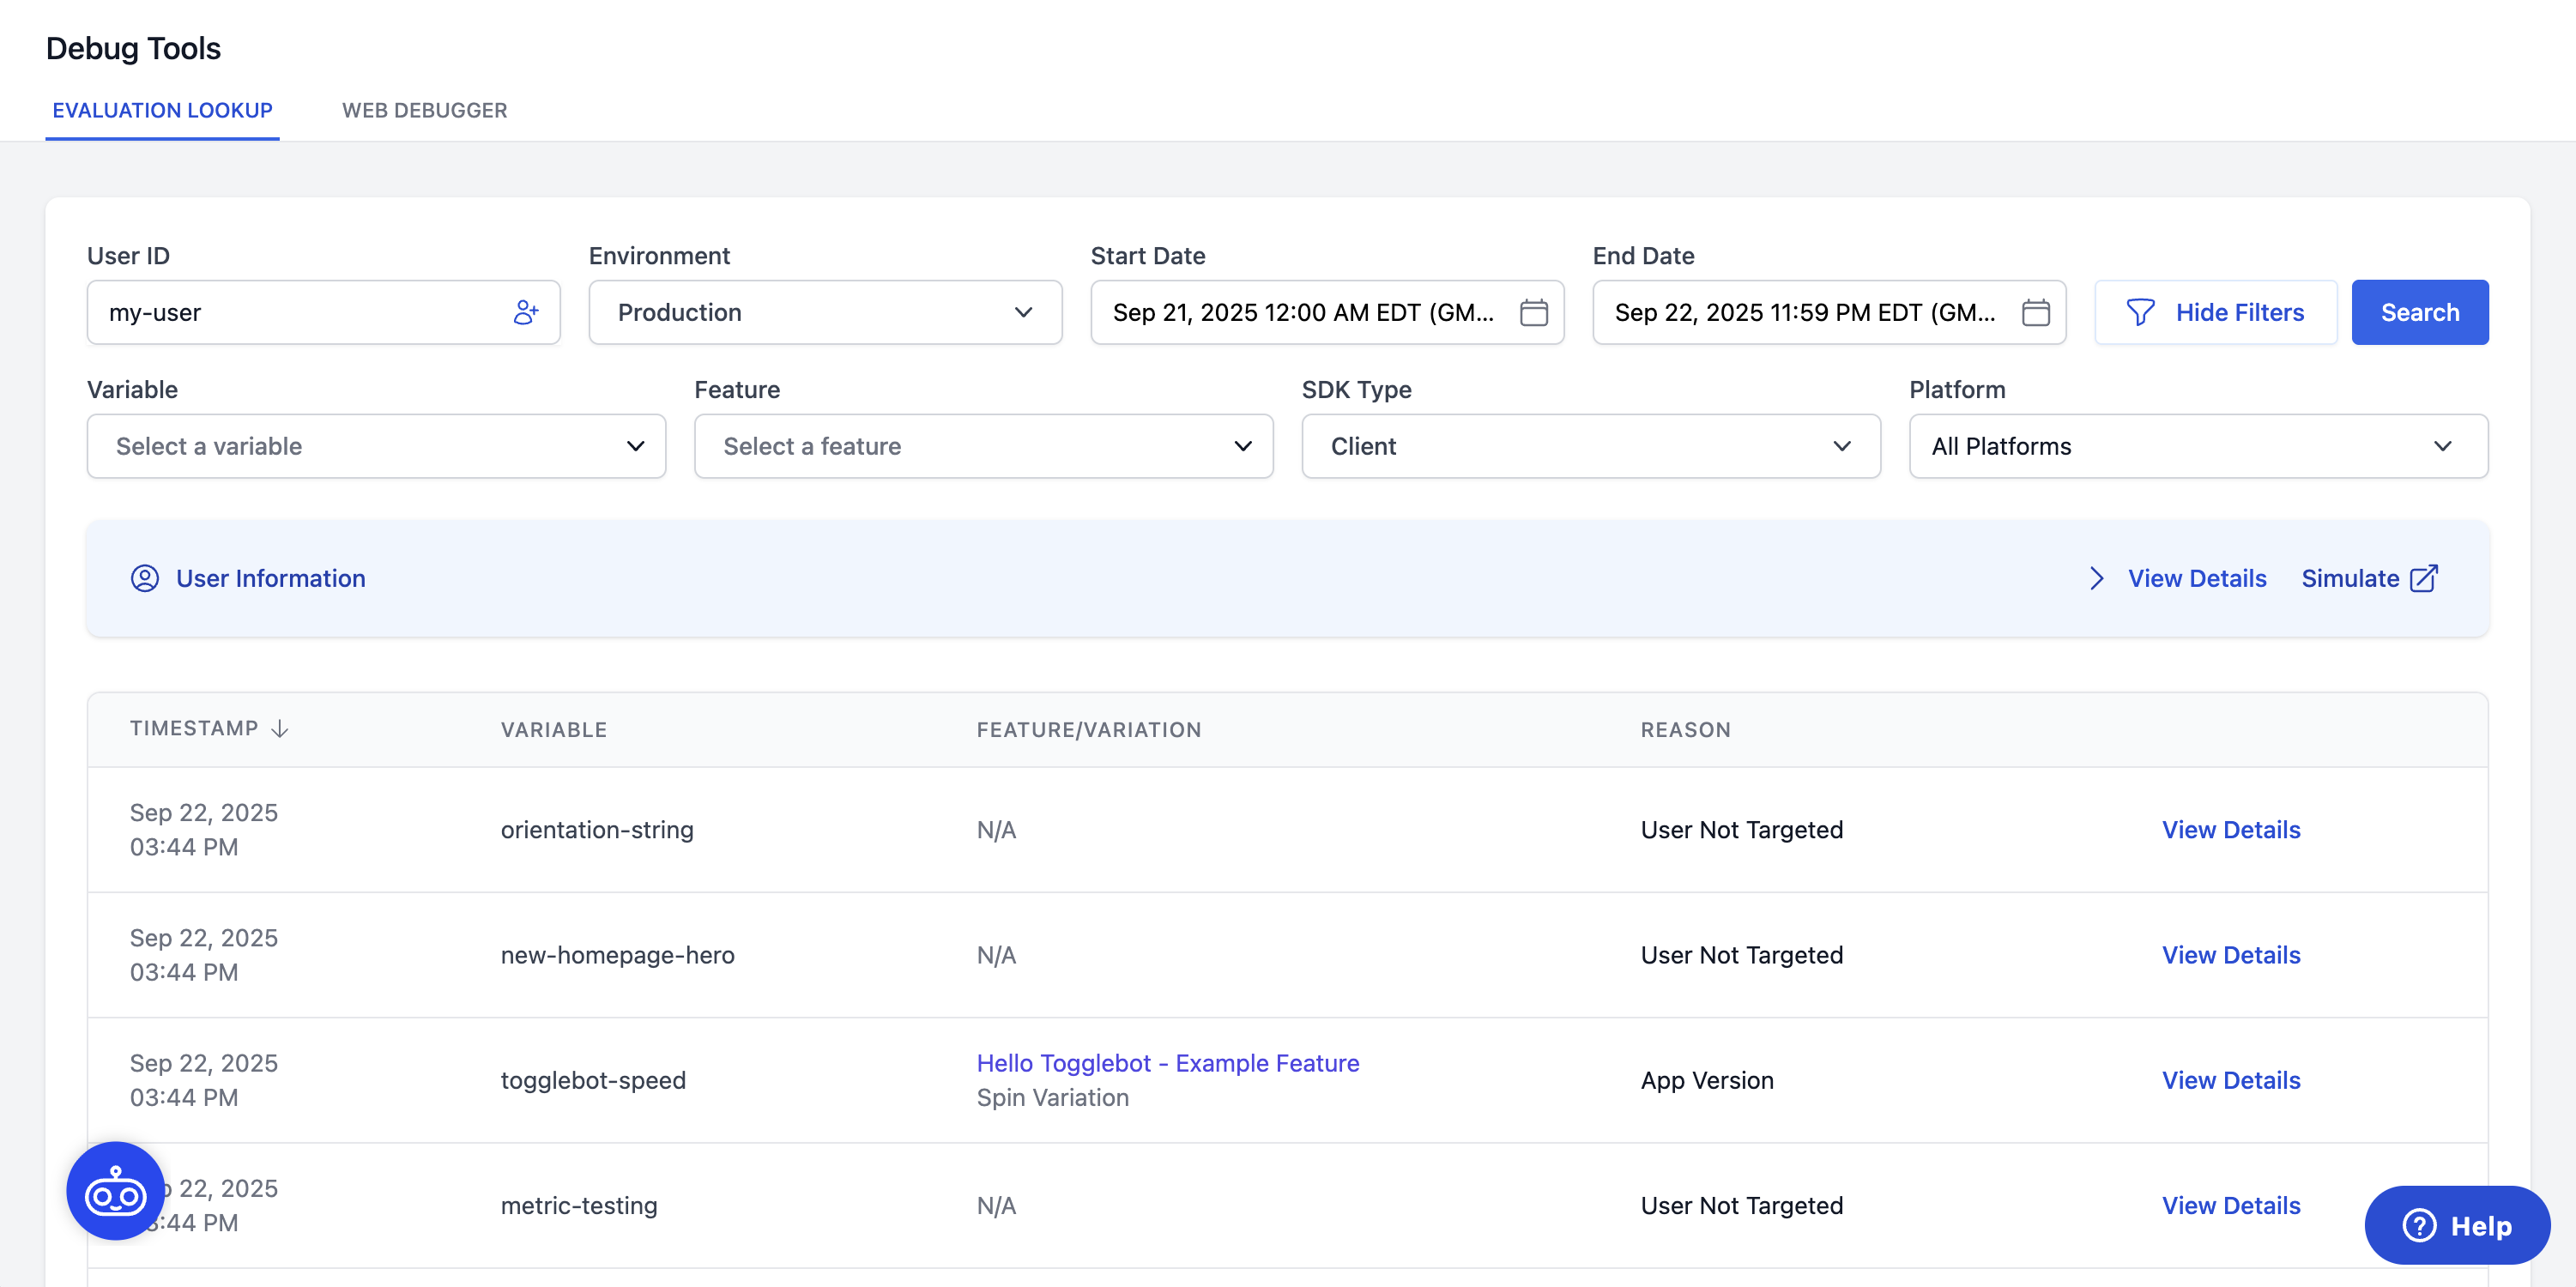Click the chevron before View Details in User Information

2097,578
